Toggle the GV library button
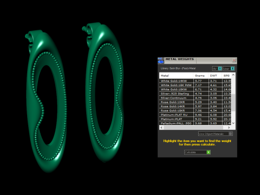 tap(217, 68)
